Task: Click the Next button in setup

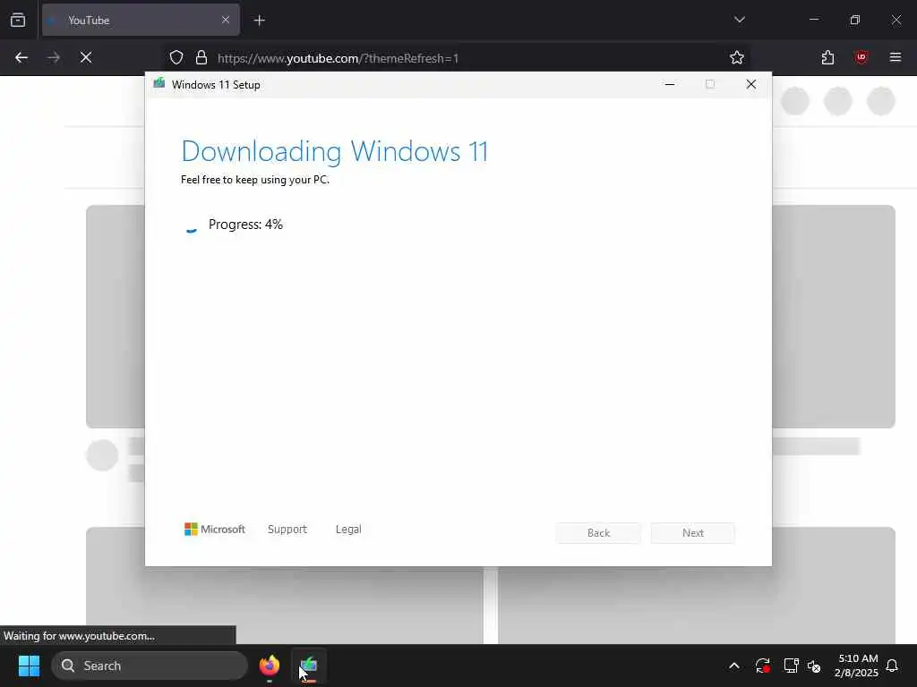Action: coord(693,533)
